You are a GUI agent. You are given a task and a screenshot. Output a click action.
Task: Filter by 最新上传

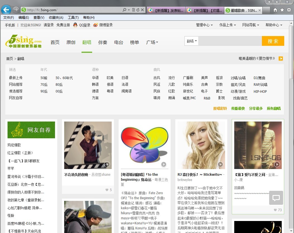[16, 78]
